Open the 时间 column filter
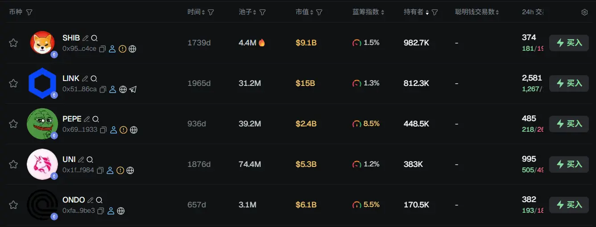 pos(211,12)
